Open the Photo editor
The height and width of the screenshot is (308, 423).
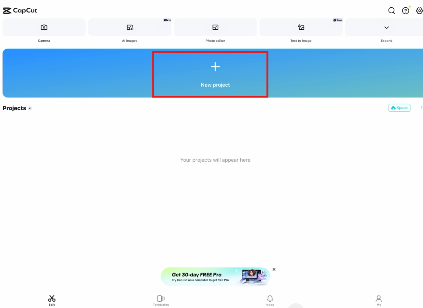tap(215, 27)
